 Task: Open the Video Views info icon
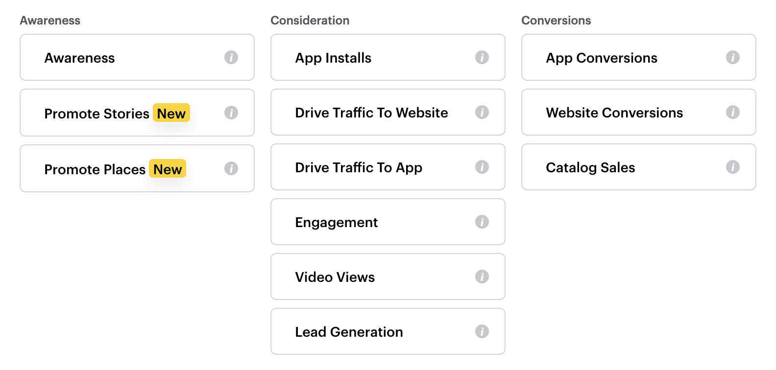pos(482,277)
